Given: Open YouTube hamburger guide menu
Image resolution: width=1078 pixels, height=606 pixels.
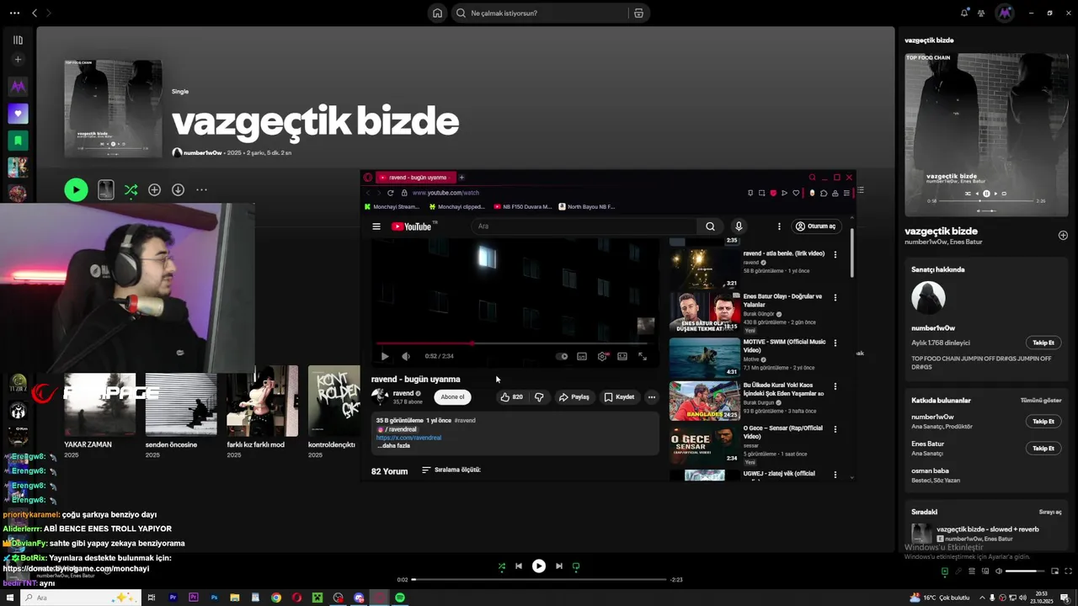Looking at the screenshot, I should (x=376, y=226).
